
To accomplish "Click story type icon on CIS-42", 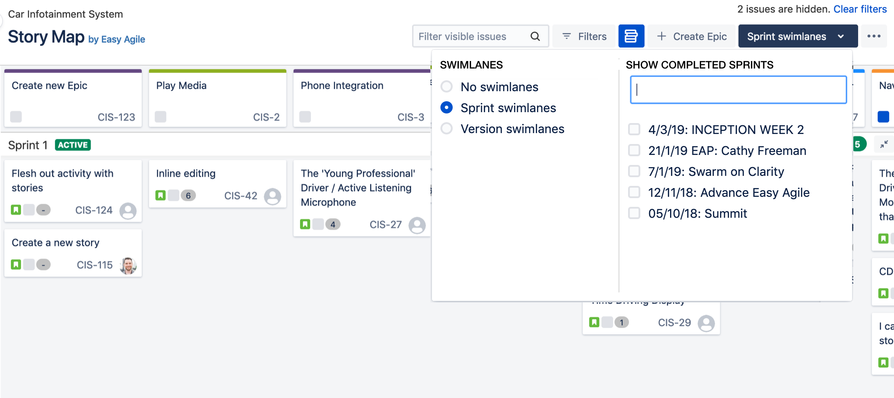I will click(161, 196).
